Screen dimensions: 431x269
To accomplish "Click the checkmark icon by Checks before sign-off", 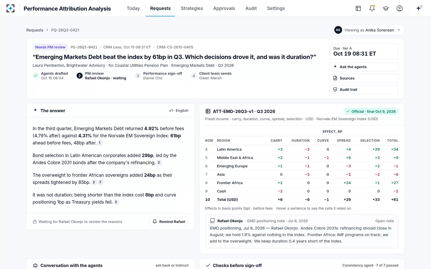I will click(208, 265).
